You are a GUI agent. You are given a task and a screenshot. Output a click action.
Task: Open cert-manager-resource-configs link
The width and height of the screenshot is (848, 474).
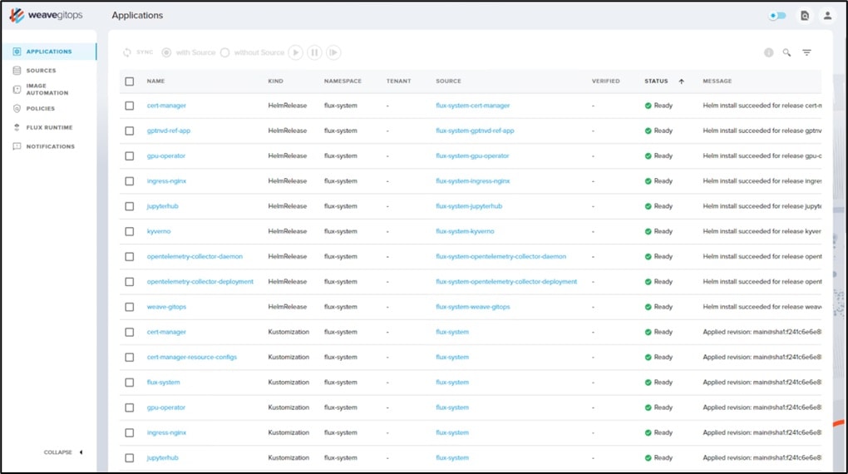(192, 357)
